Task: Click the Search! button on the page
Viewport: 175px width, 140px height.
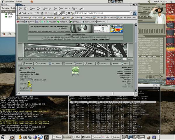Action: (129, 59)
